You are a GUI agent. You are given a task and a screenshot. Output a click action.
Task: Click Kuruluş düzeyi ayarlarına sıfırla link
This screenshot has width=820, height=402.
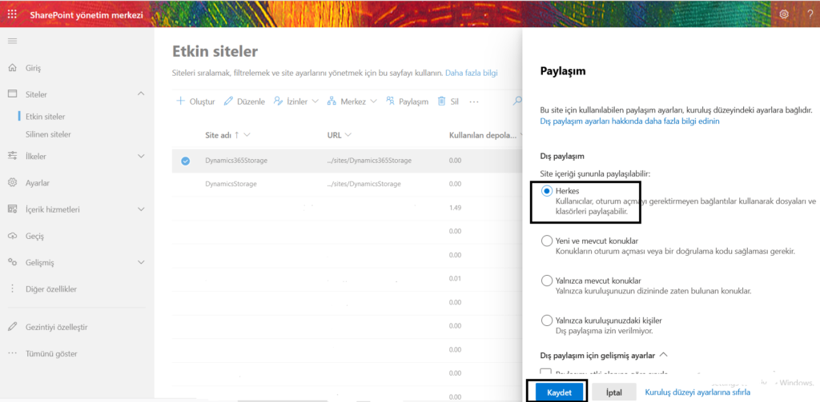pos(698,392)
